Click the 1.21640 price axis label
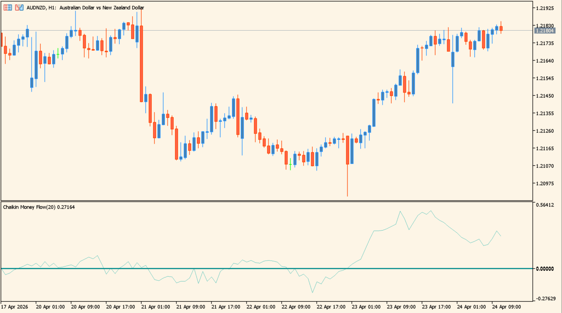The image size is (562, 313). click(545, 61)
